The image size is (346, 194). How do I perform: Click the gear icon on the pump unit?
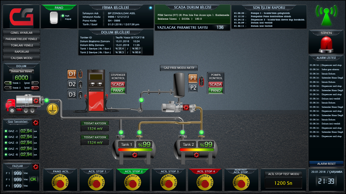[x=186, y=107]
